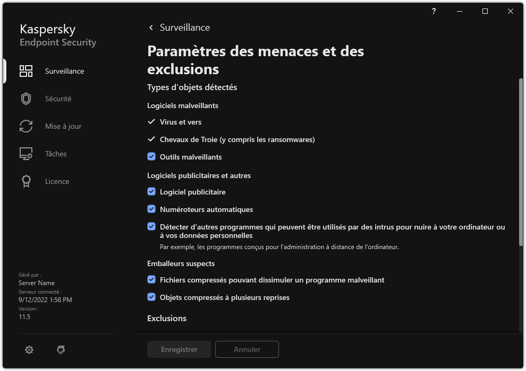Image resolution: width=526 pixels, height=371 pixels.
Task: Toggle the Logiciel publicitaire checkbox
Action: coord(151,192)
